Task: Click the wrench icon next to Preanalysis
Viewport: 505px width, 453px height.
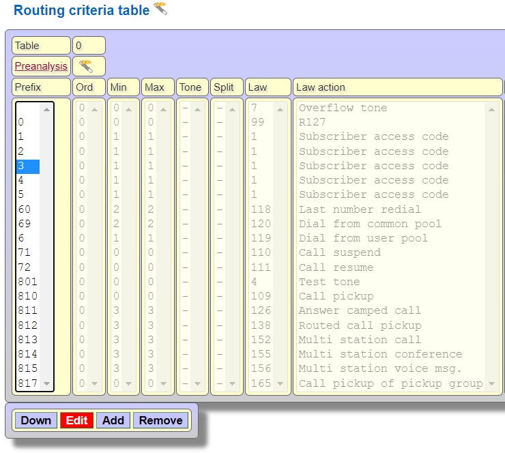Action: coord(86,66)
